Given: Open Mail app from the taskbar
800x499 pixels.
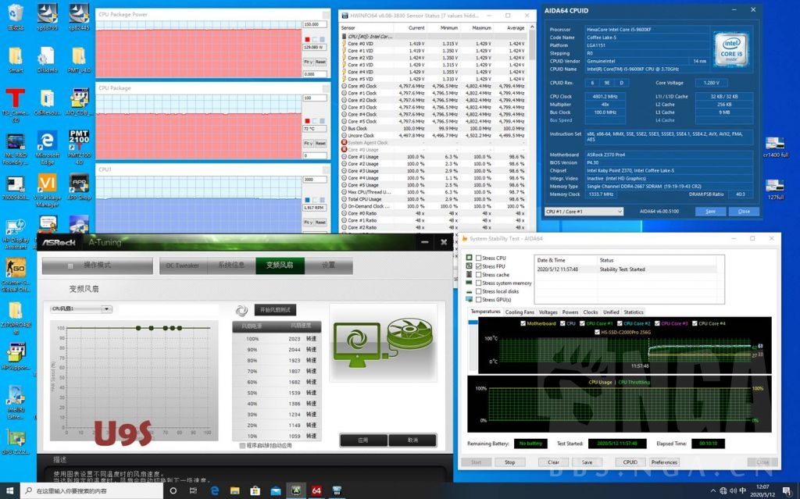Looking at the screenshot, I should [x=276, y=490].
